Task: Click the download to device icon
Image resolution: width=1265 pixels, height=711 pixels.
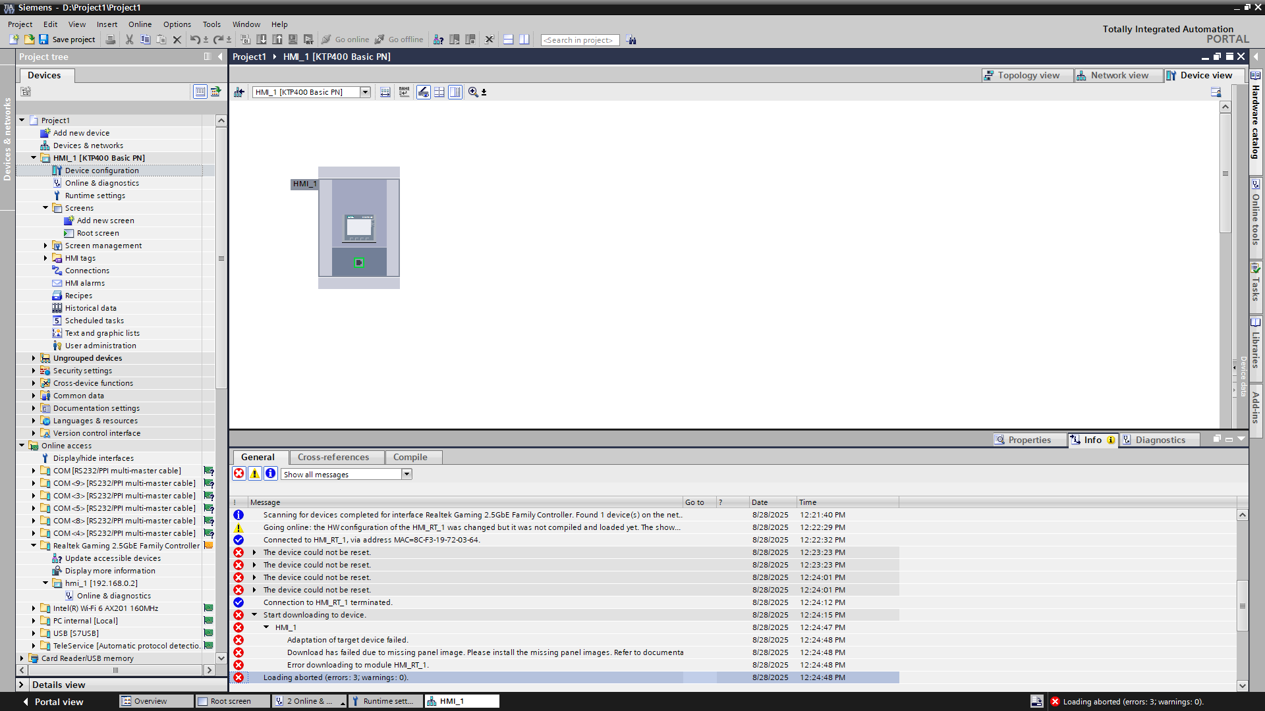Action: point(262,39)
